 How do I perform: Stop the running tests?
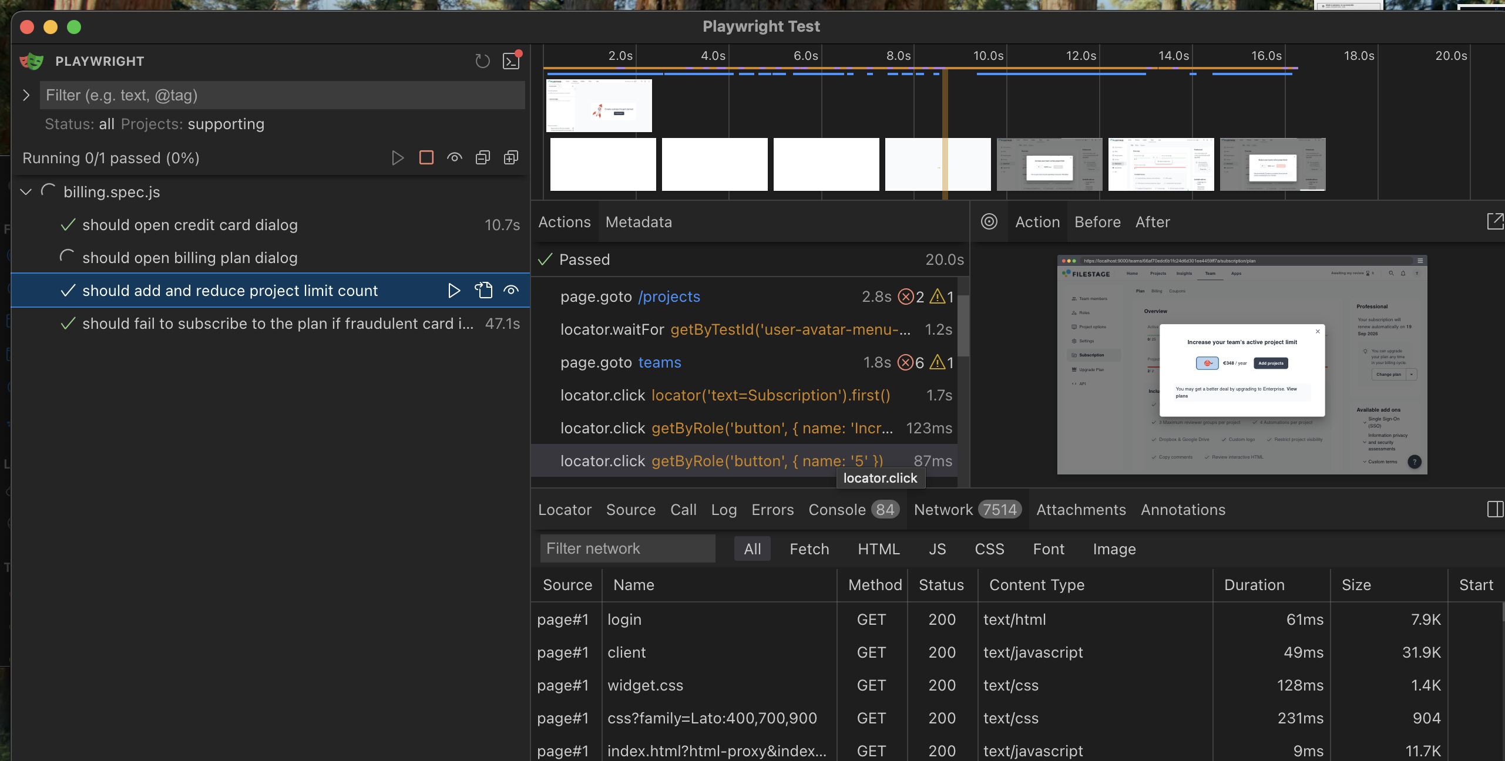(x=426, y=157)
